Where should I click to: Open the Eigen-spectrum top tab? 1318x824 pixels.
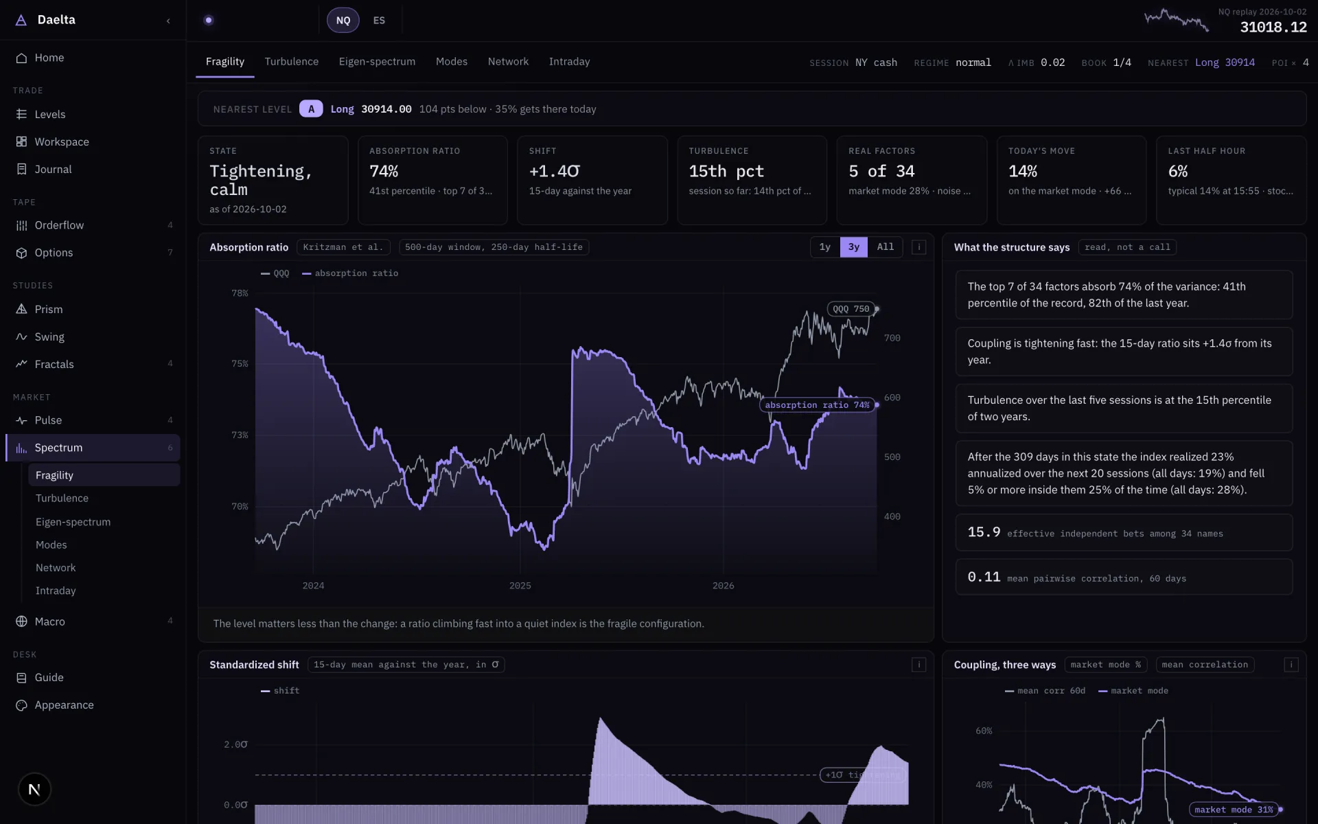point(377,62)
